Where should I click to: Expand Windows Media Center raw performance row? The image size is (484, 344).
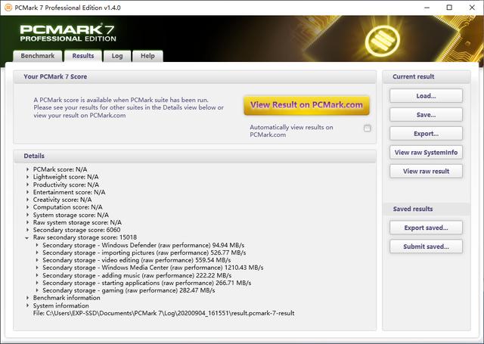(37, 268)
